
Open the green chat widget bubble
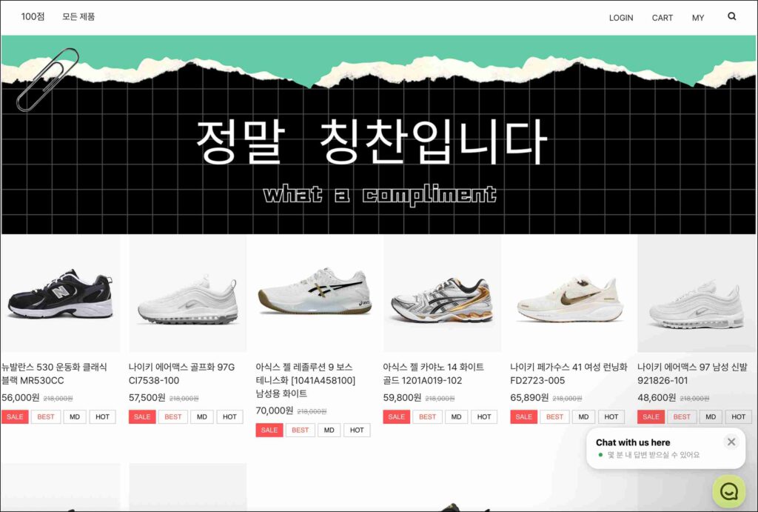(x=728, y=491)
